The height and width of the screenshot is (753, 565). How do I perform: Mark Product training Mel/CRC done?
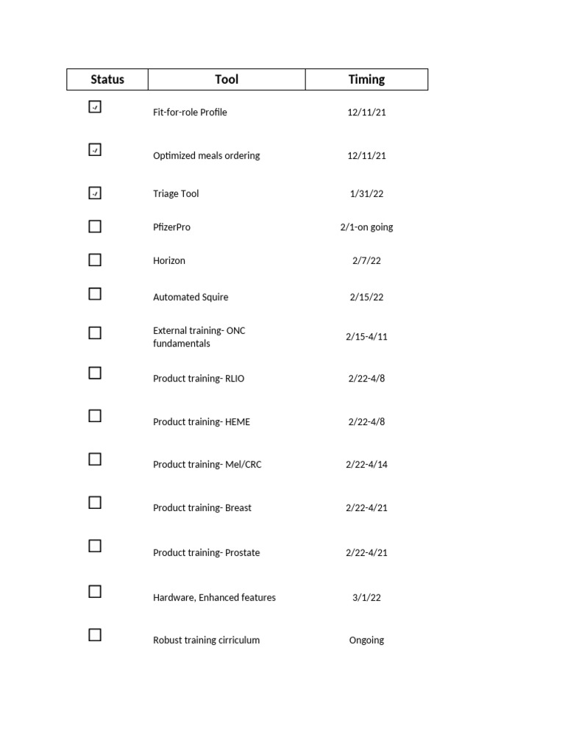[95, 459]
